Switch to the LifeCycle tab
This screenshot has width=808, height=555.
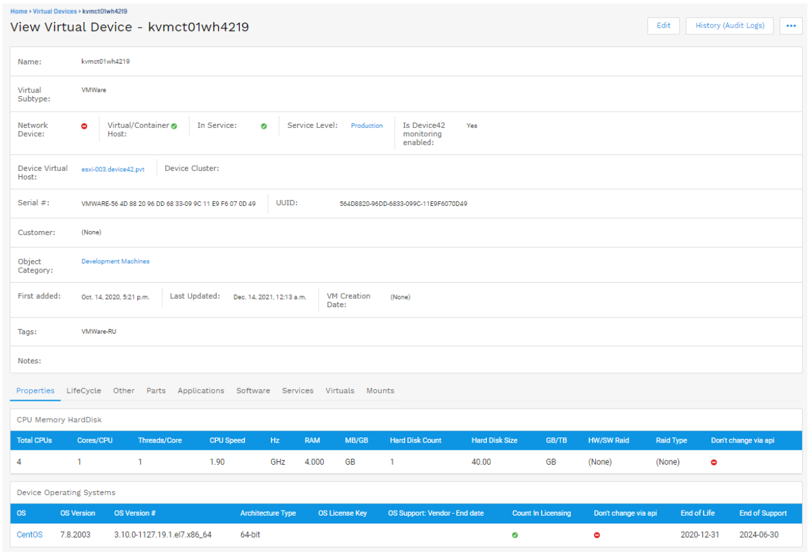point(84,390)
